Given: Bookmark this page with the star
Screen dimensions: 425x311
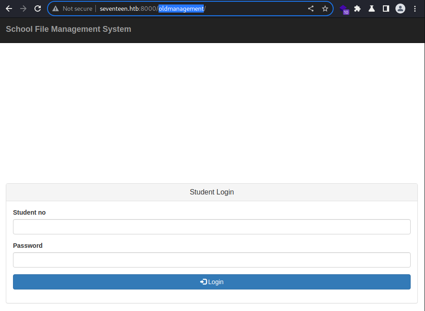Looking at the screenshot, I should (x=325, y=9).
